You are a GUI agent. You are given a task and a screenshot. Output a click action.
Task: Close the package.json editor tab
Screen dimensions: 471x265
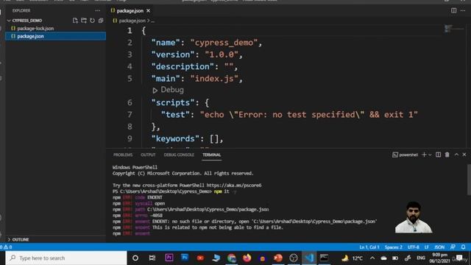(x=149, y=10)
